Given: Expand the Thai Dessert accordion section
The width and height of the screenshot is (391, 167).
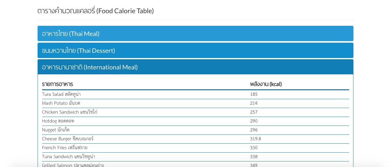Looking at the screenshot, I should 195,50.
